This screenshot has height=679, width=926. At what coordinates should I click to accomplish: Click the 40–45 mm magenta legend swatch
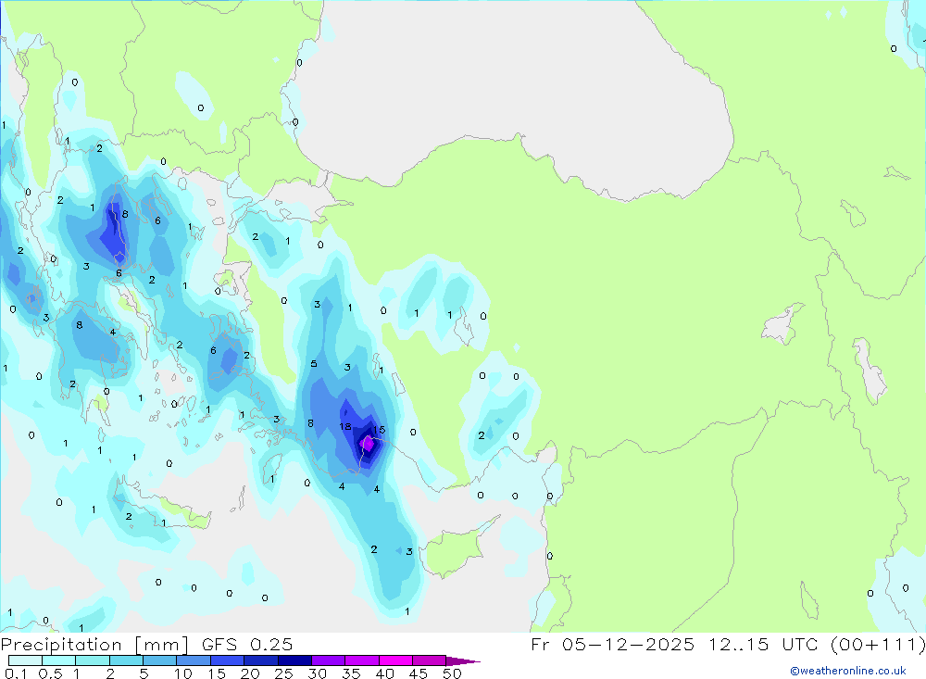[x=395, y=660]
